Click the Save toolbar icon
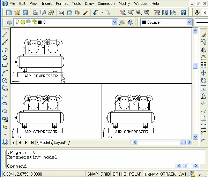The height and width of the screenshot is (177, 208). 25,13
